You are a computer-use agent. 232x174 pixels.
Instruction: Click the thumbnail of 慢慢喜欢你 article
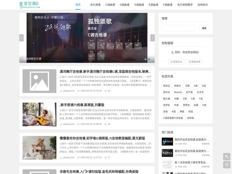[x=39, y=148]
